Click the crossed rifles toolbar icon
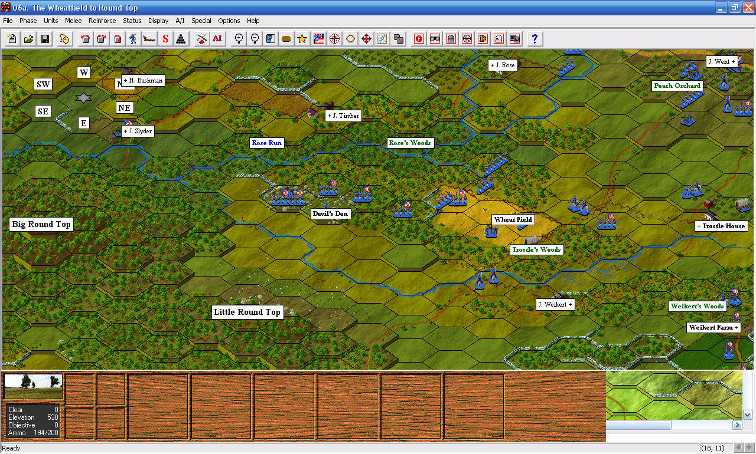This screenshot has width=756, height=454. 201,39
